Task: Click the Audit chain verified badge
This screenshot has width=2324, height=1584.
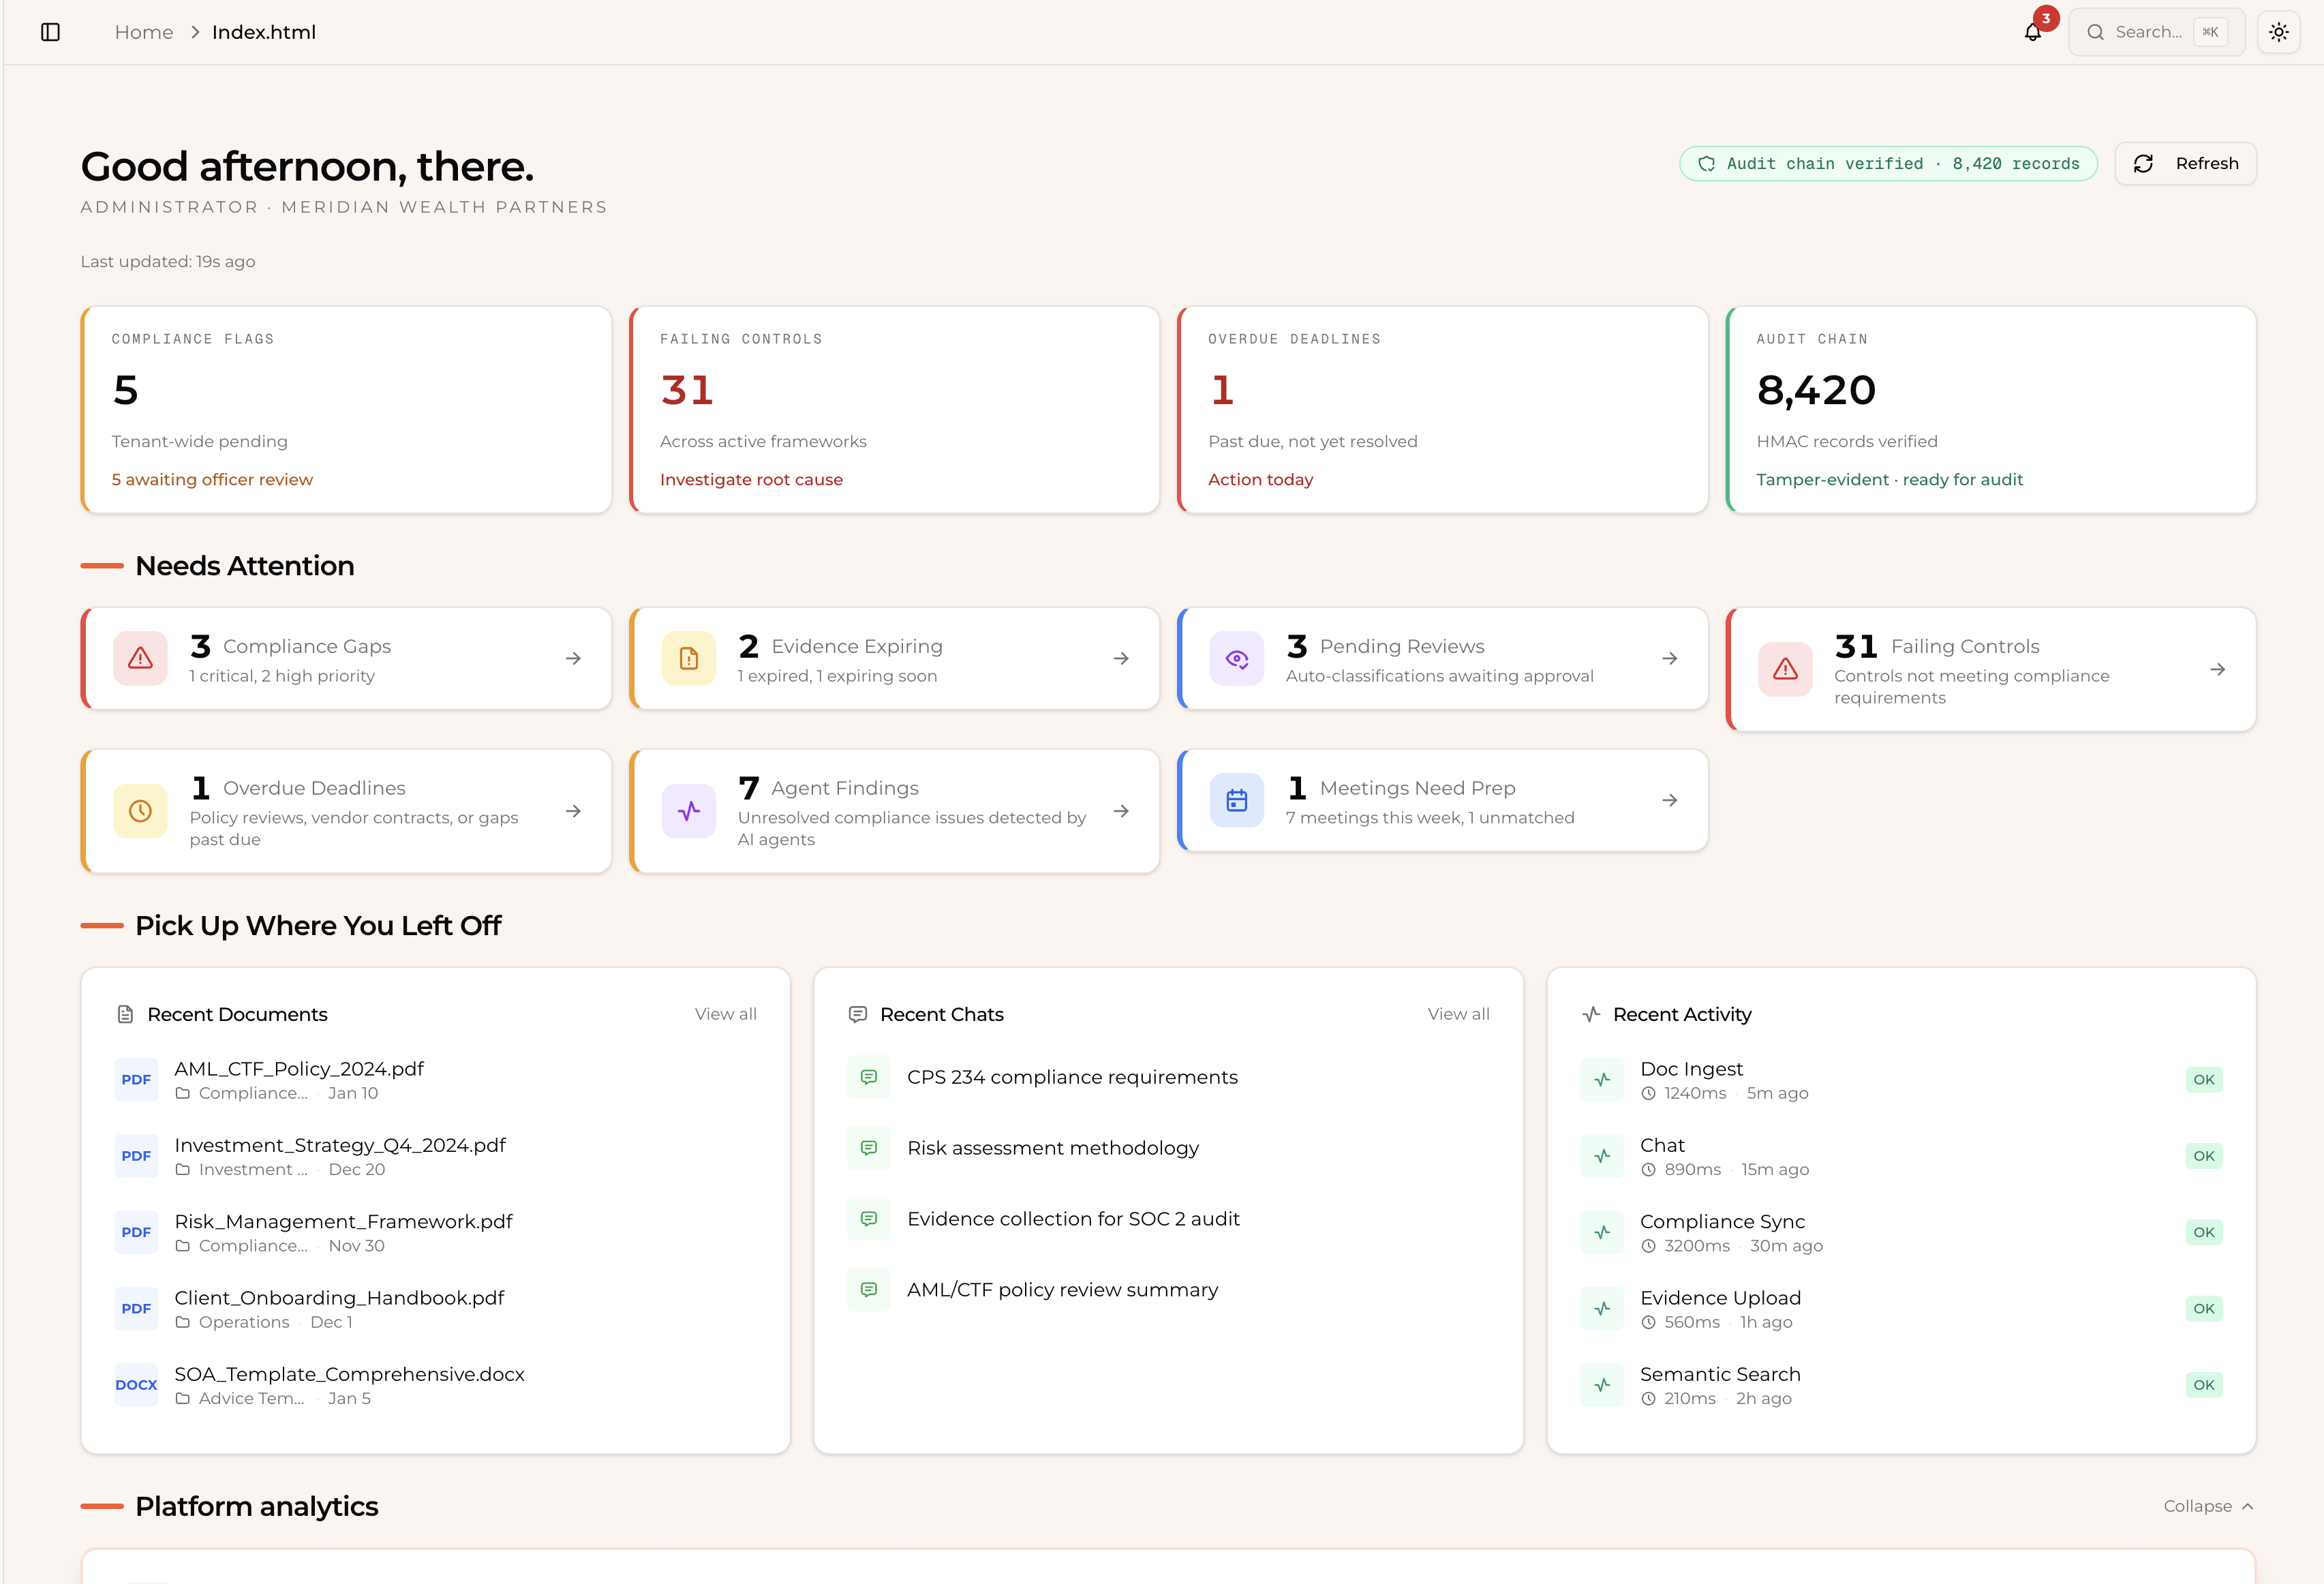Action: pyautogui.click(x=1888, y=163)
